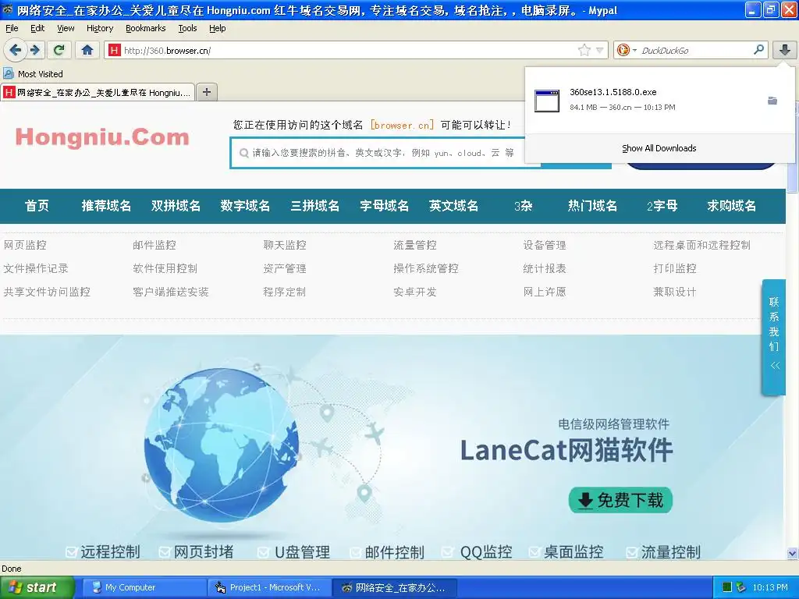The width and height of the screenshot is (799, 599).
Task: Click the network tray icon beside clock
Action: pyautogui.click(x=741, y=587)
